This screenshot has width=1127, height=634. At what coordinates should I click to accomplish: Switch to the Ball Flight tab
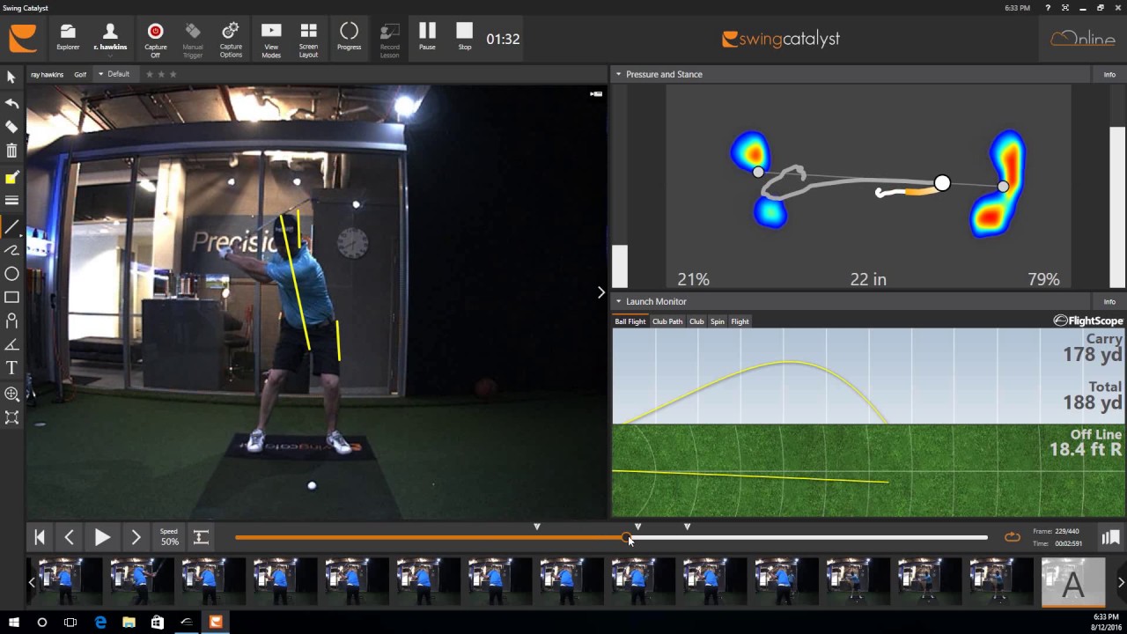point(630,321)
